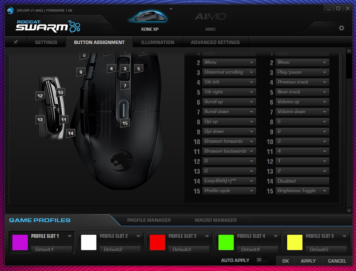356x271 pixels.
Task: Open the Profile cycle dropdown
Action: (x=229, y=191)
